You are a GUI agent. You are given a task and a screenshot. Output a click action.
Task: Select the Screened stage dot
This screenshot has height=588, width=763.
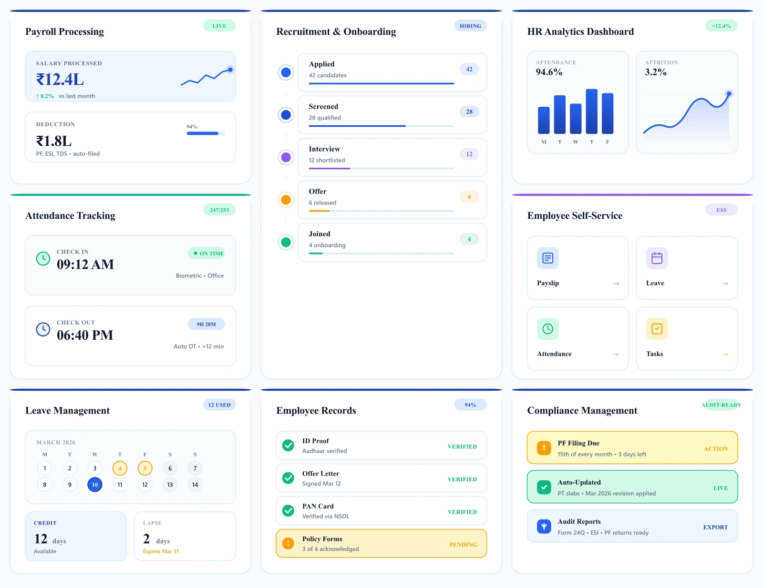(286, 115)
